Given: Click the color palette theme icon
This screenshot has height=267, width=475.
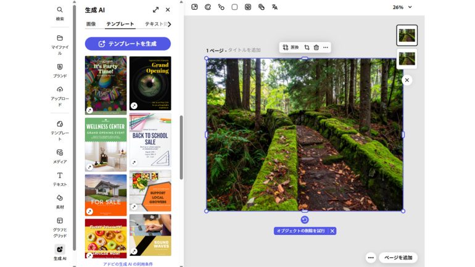Looking at the screenshot, I should coord(208,7).
